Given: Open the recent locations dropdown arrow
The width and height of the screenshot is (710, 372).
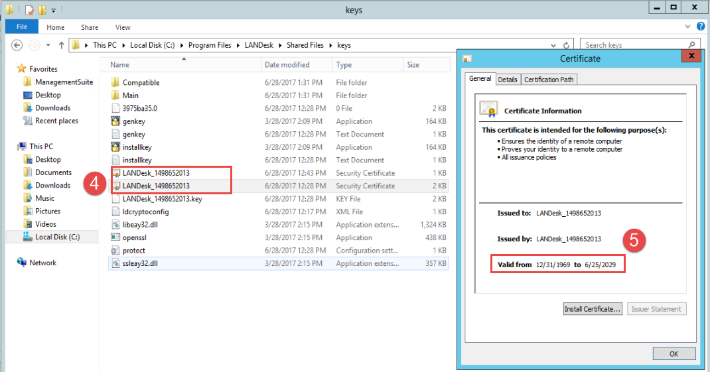Looking at the screenshot, I should point(49,45).
